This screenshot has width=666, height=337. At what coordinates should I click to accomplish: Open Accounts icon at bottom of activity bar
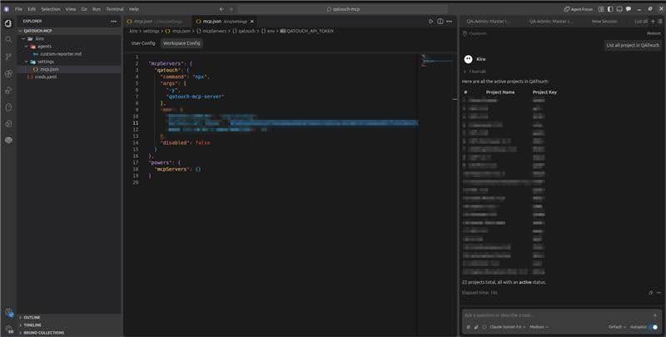point(8,313)
